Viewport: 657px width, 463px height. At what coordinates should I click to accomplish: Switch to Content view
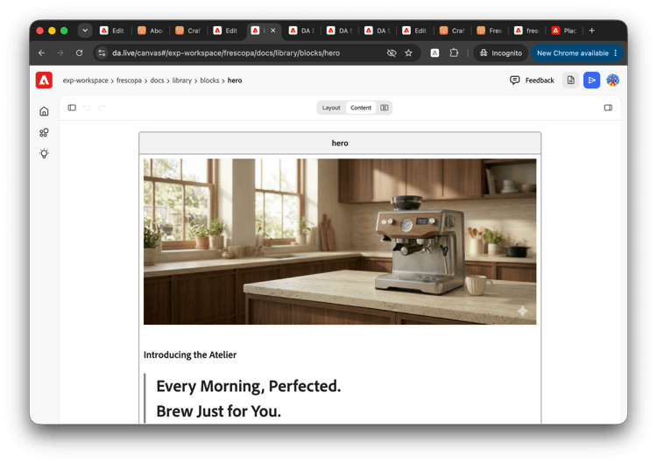[x=361, y=108]
